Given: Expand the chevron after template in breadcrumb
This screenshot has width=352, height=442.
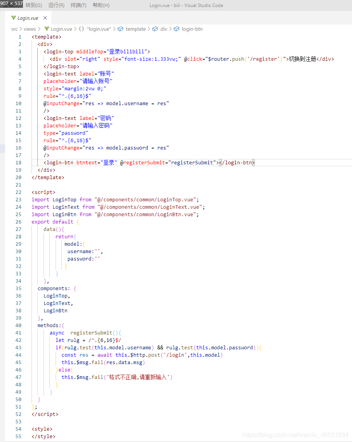Looking at the screenshot, I should (149, 29).
